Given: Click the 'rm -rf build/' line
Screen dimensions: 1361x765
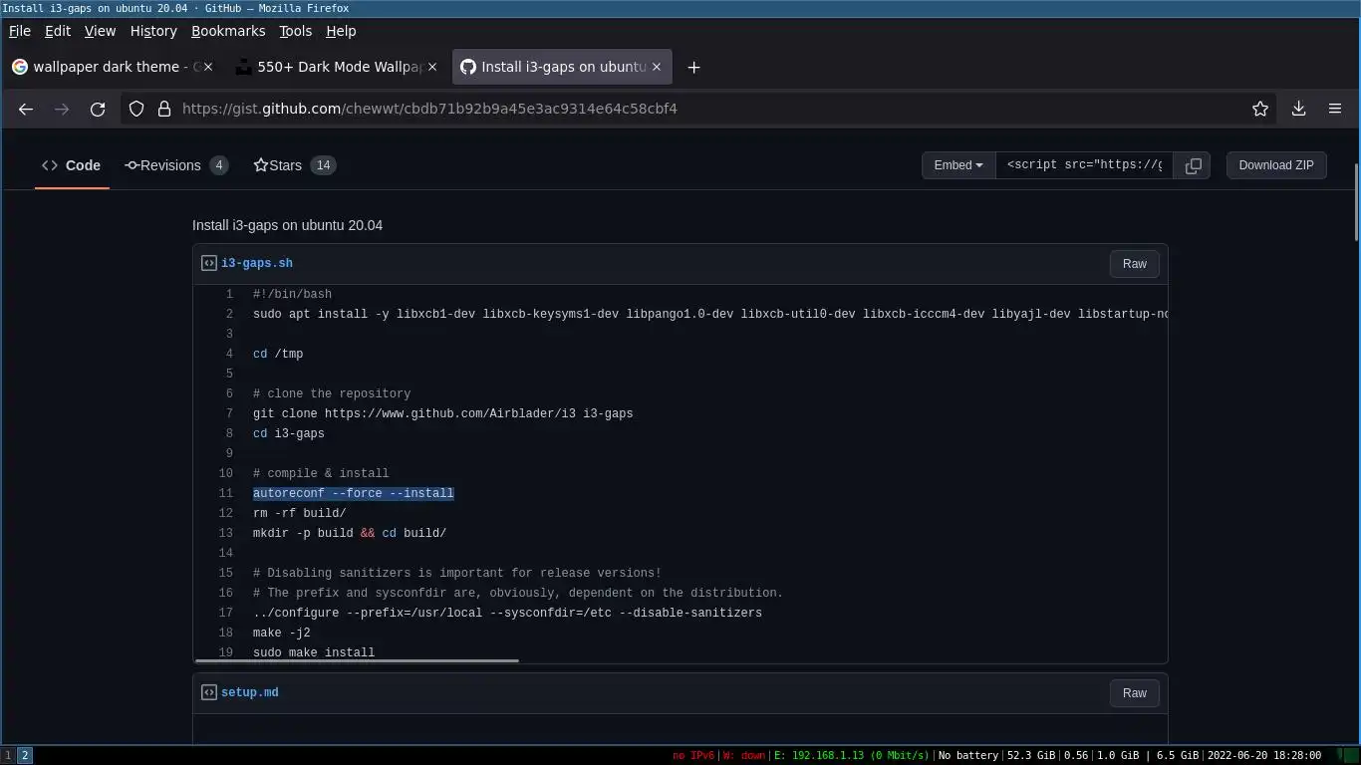Looking at the screenshot, I should (300, 513).
